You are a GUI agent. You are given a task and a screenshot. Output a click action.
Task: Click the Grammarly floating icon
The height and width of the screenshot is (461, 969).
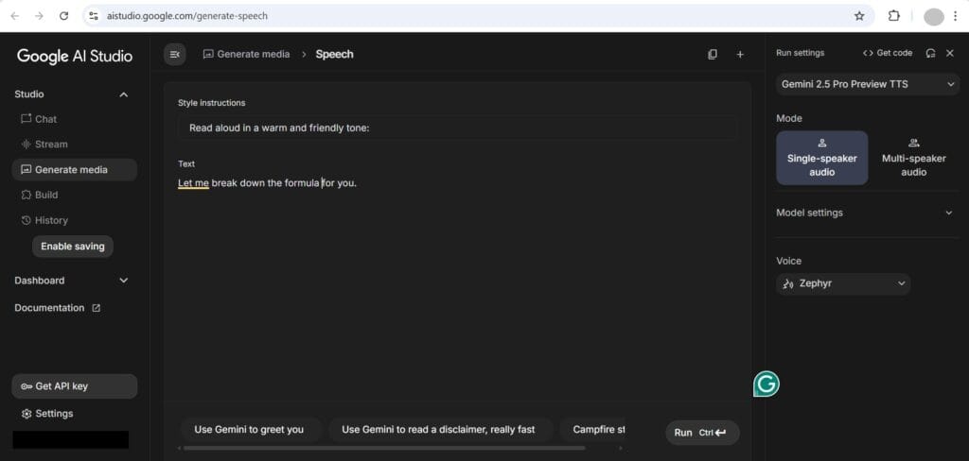coord(766,384)
